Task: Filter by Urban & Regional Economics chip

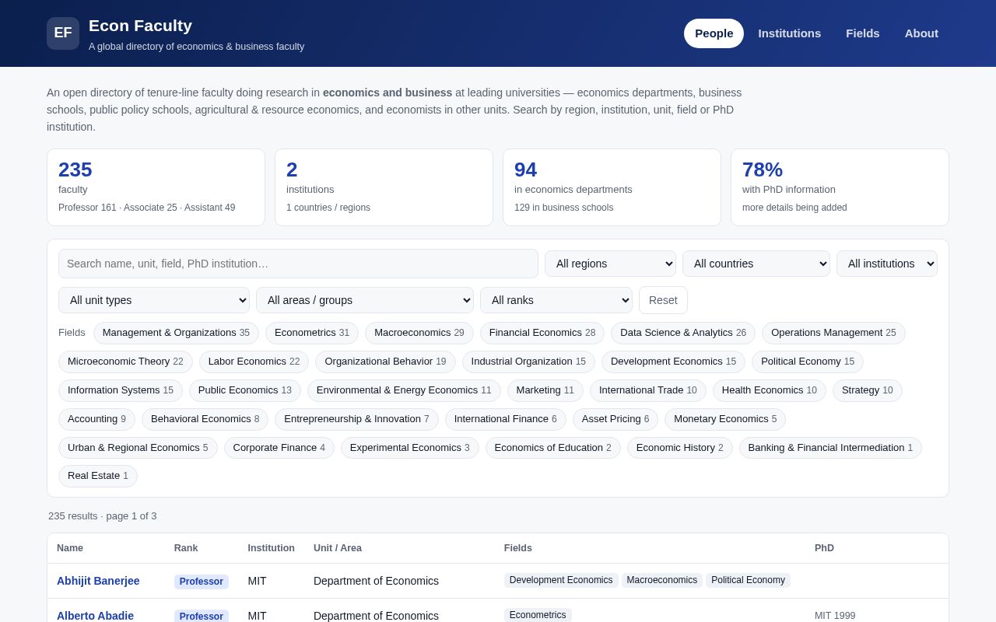Action: (138, 448)
